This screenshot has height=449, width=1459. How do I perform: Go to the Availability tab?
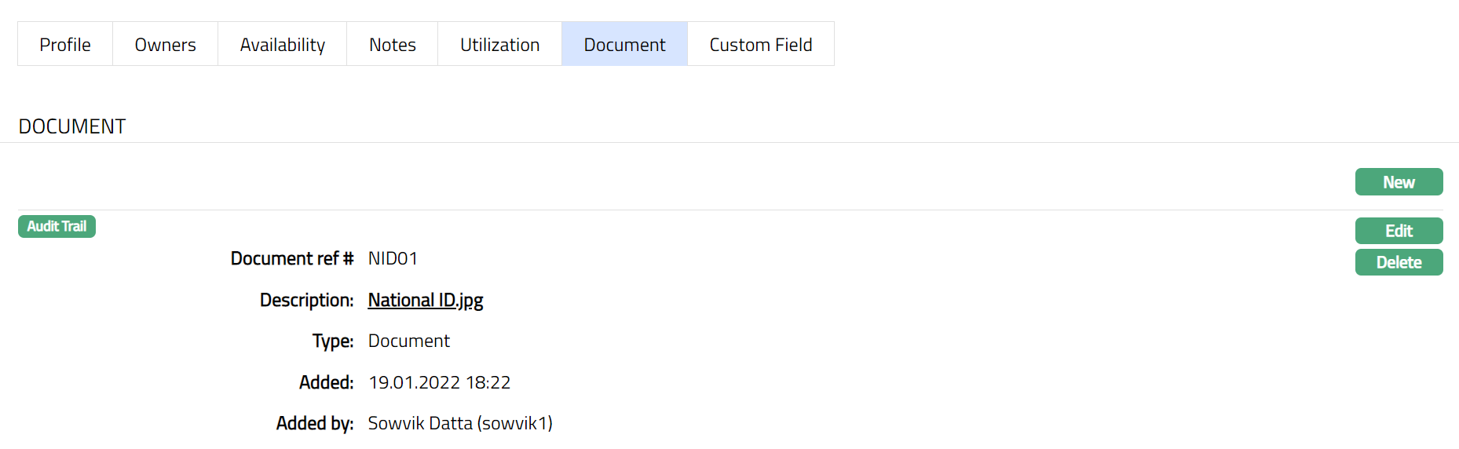(x=282, y=45)
